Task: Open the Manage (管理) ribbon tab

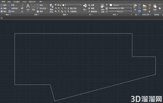Action: pos(3,2)
